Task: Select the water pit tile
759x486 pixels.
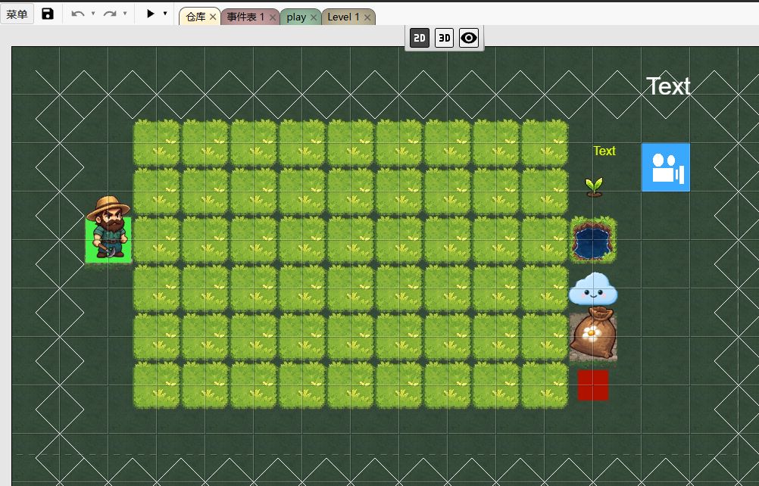Action: pos(593,240)
